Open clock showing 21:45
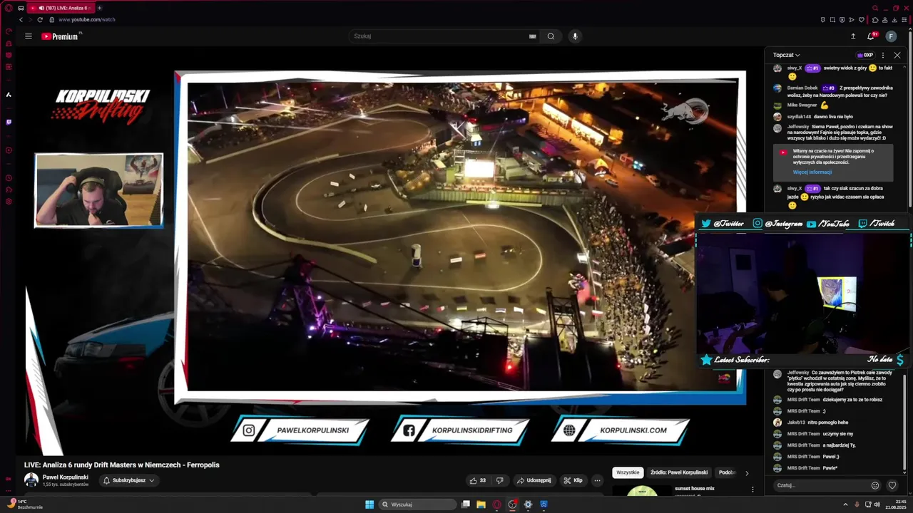Image resolution: width=913 pixels, height=513 pixels. pos(896,504)
